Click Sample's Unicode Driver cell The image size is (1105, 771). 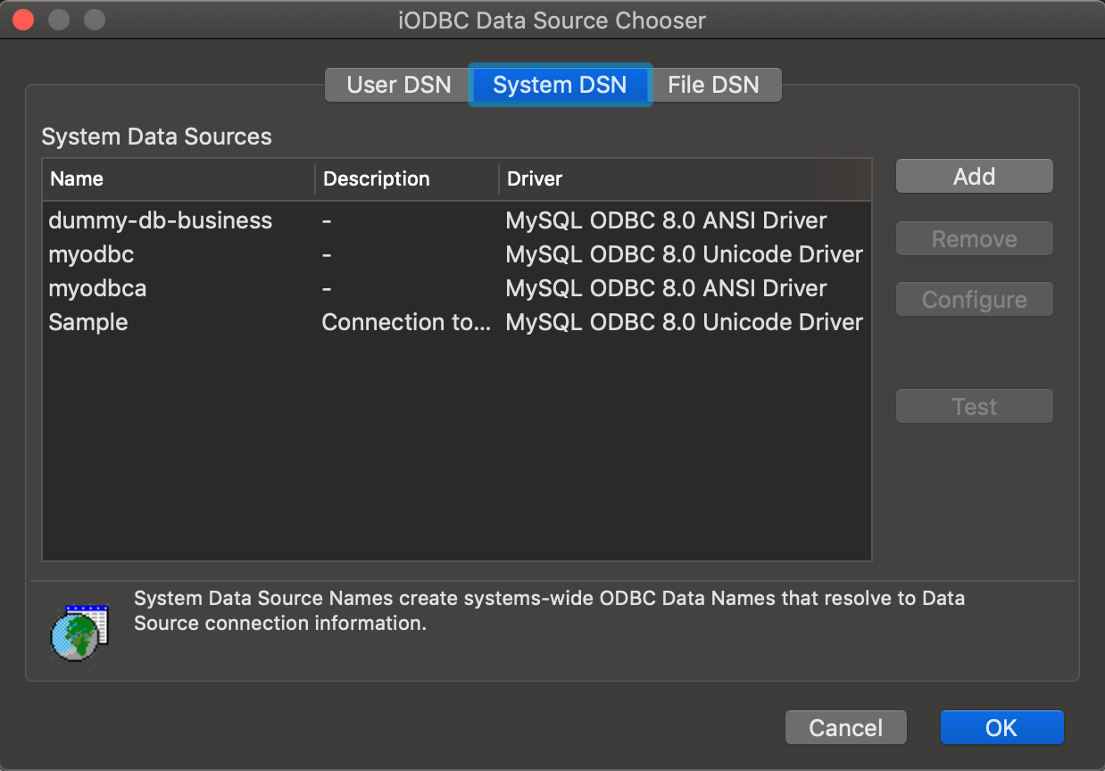pos(684,322)
